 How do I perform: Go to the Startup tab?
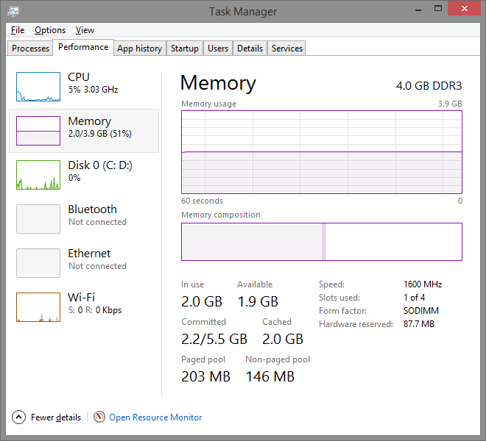point(184,49)
